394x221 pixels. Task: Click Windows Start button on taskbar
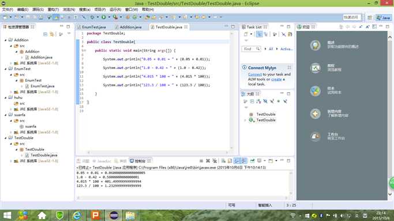tap(7, 215)
